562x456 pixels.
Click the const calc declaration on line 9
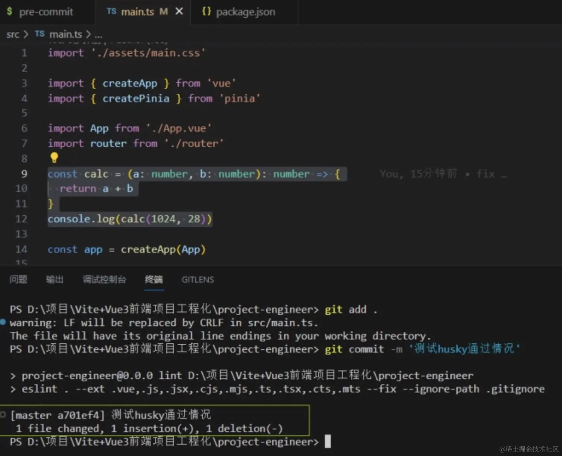click(194, 174)
